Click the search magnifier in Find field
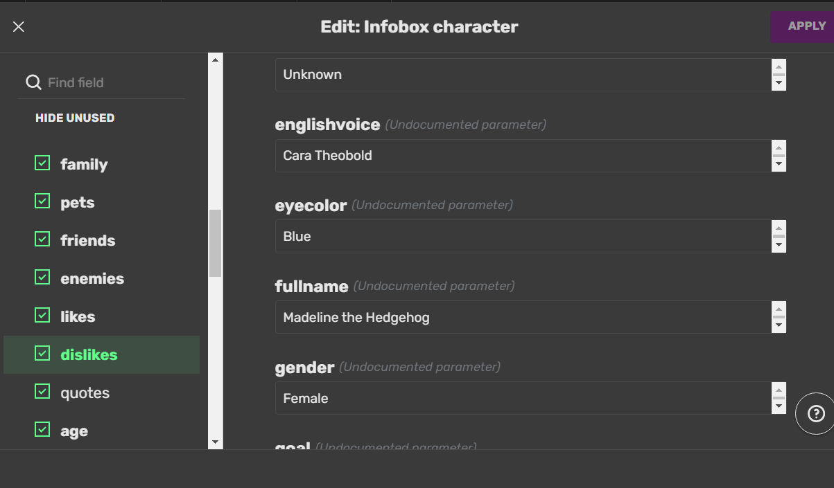This screenshot has height=488, width=834. [33, 82]
